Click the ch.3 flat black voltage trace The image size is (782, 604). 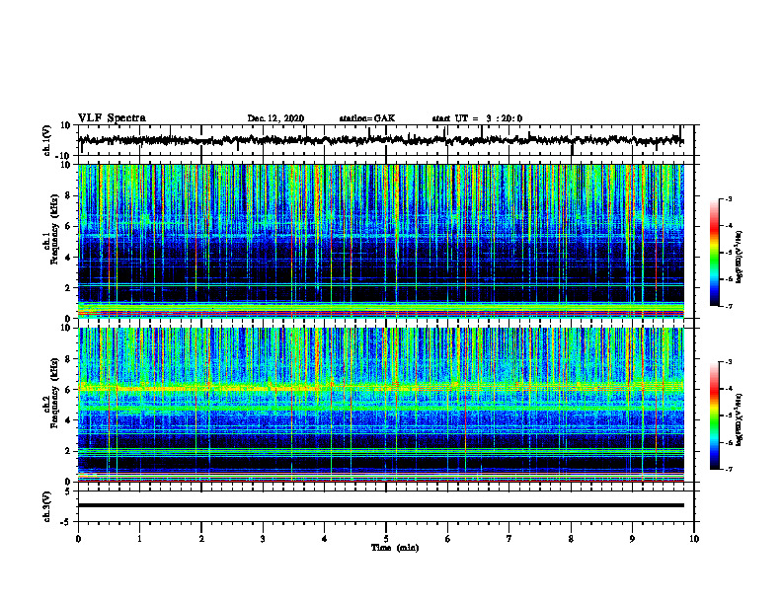tap(381, 505)
